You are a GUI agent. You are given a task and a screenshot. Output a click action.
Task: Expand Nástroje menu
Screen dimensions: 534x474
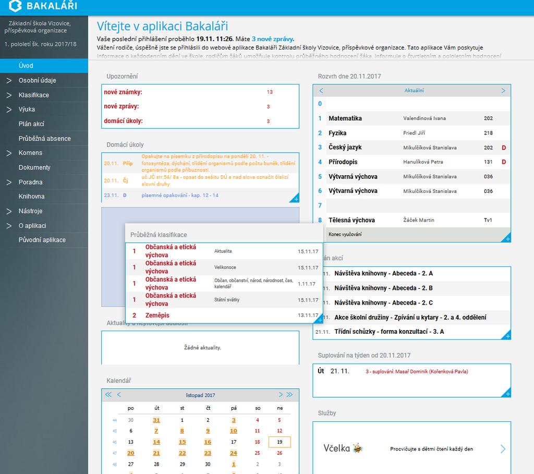click(x=9, y=211)
